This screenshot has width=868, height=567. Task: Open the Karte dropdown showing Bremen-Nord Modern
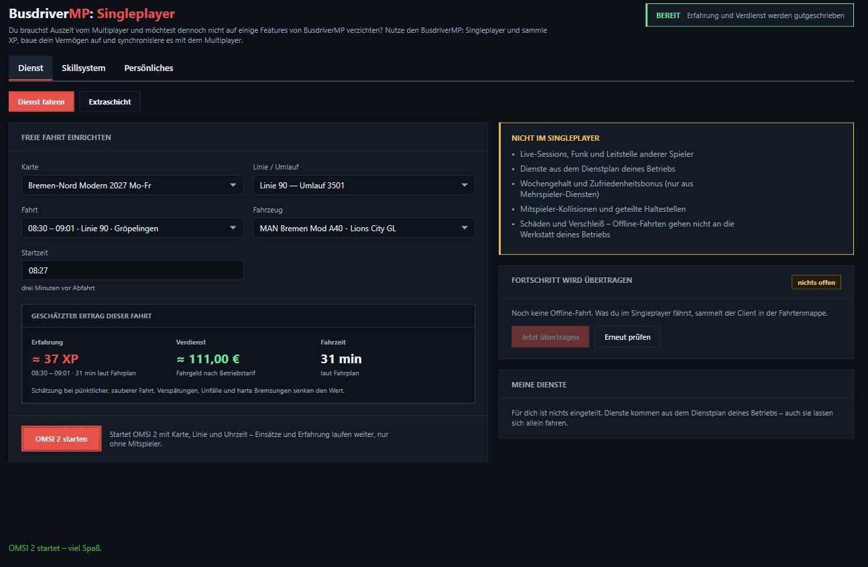coord(133,185)
